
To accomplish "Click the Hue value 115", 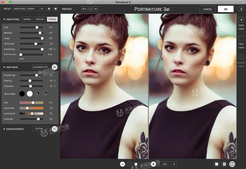I will click(51, 103).
